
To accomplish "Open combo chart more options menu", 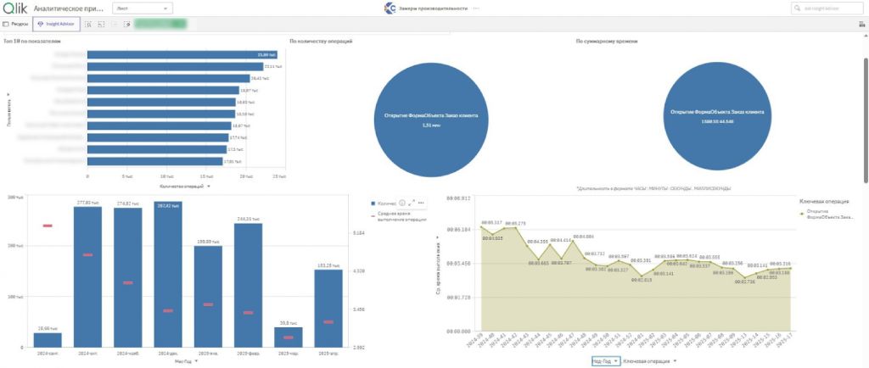I will (421, 203).
